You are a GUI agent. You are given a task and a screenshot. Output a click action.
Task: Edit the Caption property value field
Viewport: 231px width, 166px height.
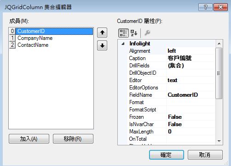(191, 58)
